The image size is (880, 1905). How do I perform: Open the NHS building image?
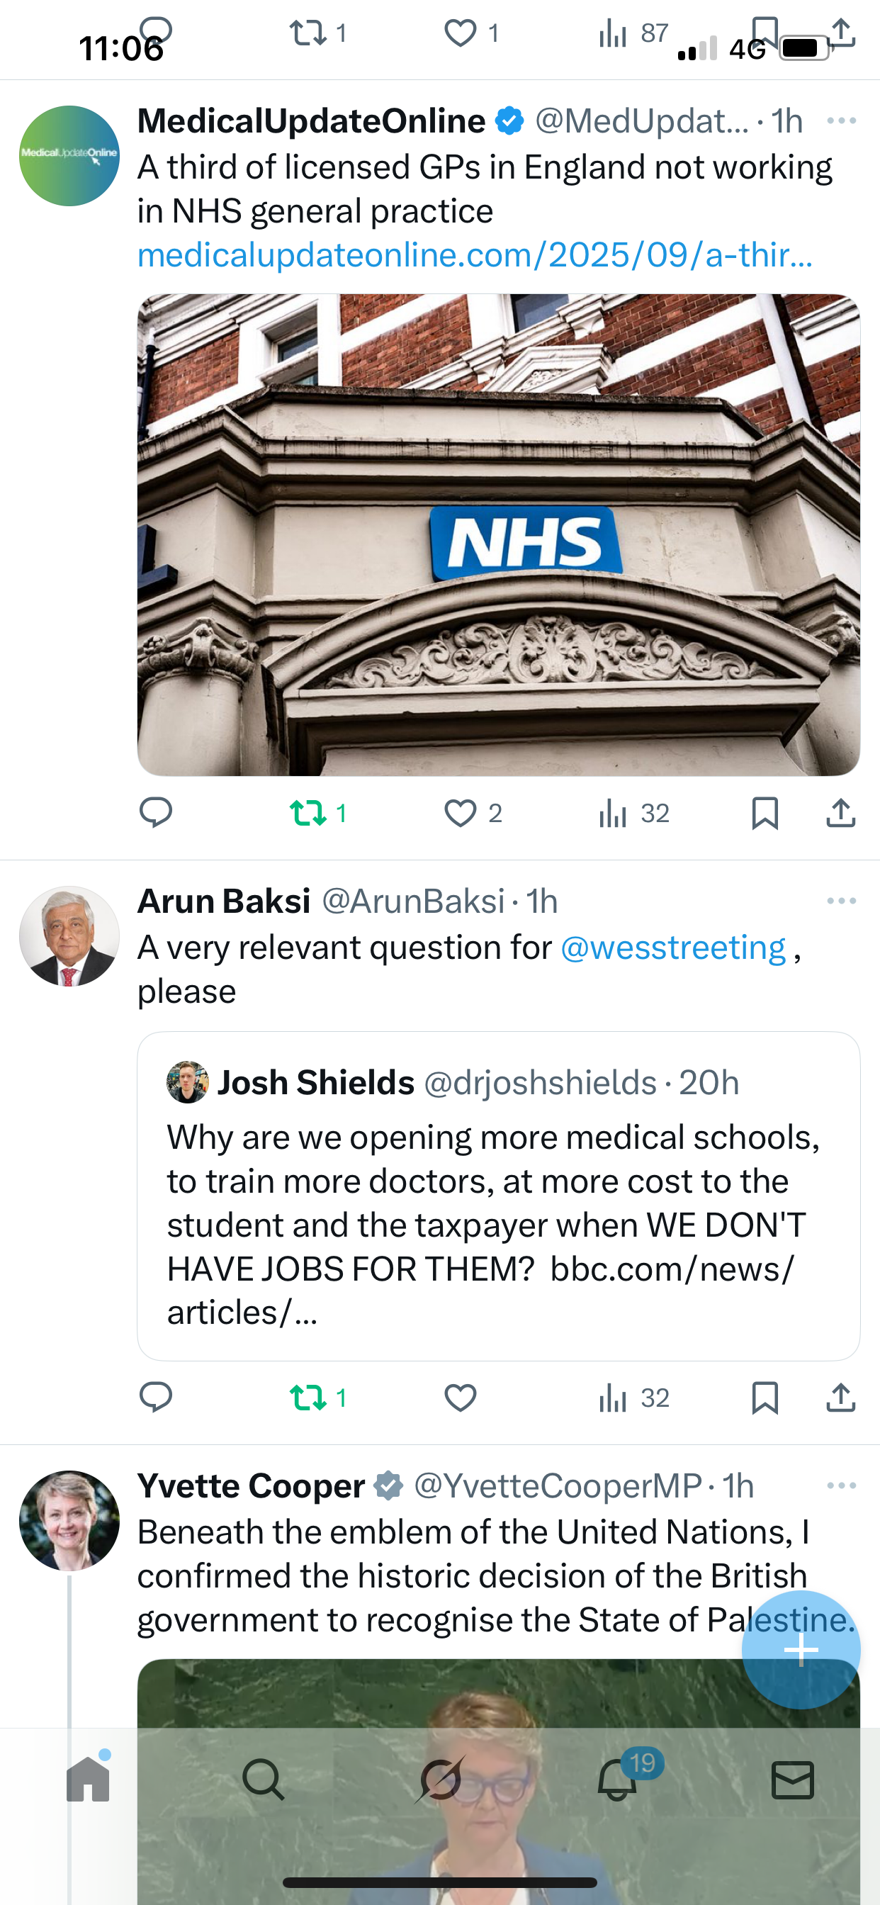498,534
